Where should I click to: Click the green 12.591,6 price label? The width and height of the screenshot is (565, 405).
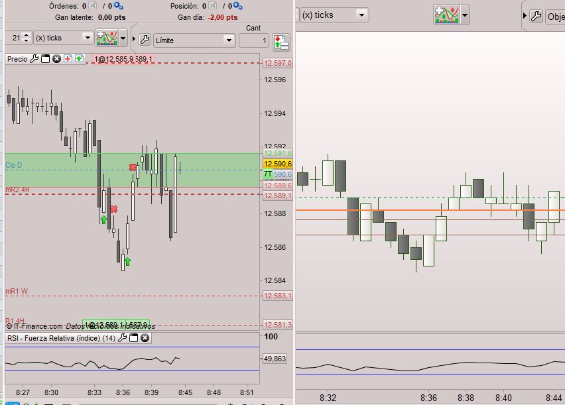(277, 154)
